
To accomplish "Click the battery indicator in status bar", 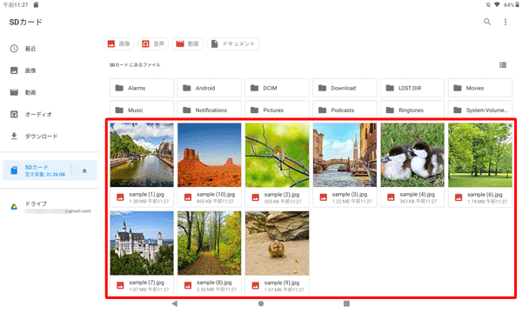I will point(517,4).
